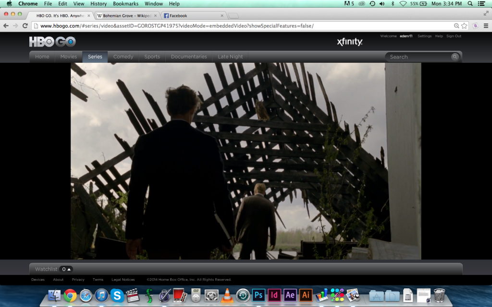
Task: Open Skype from the dock
Action: [117, 295]
